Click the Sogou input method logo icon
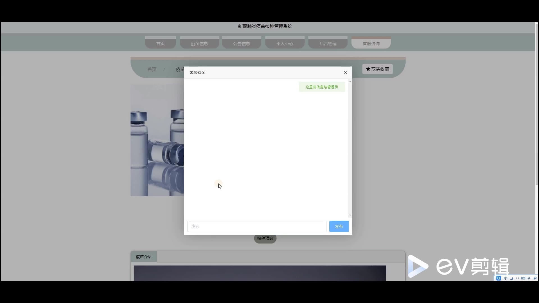 tap(499, 278)
